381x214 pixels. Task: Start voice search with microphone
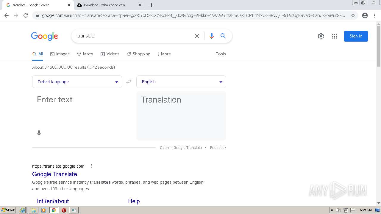tap(212, 36)
